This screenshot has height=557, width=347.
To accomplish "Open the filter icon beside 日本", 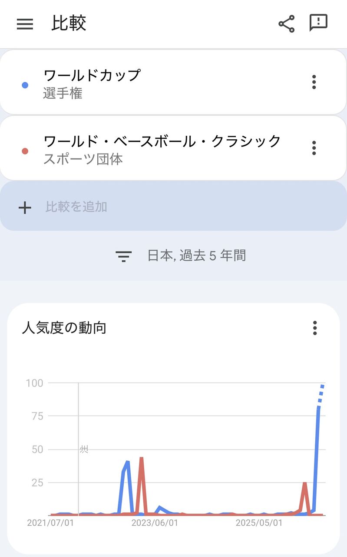I will click(124, 256).
